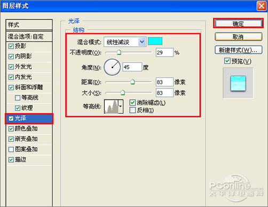The height and width of the screenshot is (207, 268).
Task: Toggle the 消除锯齿 anti-alias checkbox
Action: (132, 102)
